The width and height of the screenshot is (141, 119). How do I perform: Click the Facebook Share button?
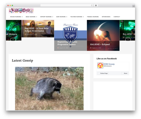(125, 73)
